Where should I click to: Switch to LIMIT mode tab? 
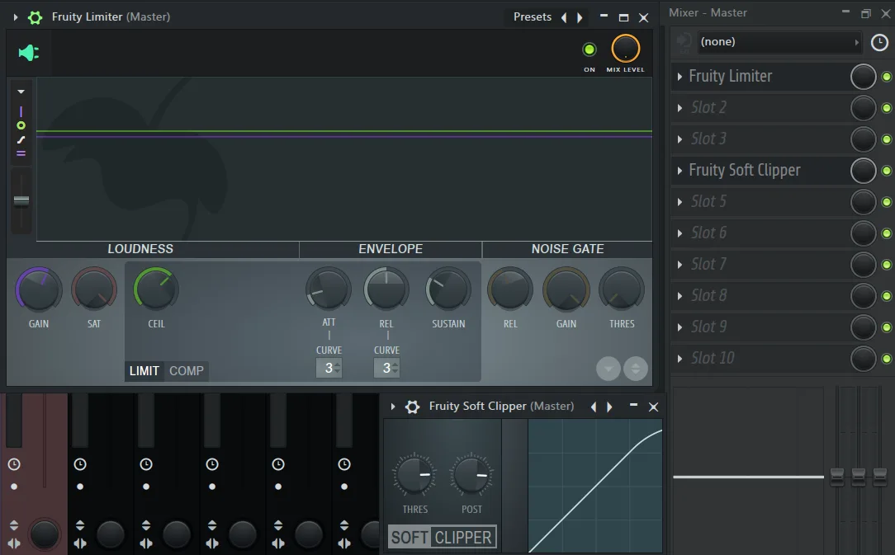[144, 371]
